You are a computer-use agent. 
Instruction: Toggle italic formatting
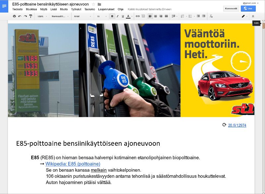pos(118,16)
